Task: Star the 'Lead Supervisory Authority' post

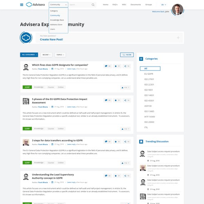Action: 115,176
